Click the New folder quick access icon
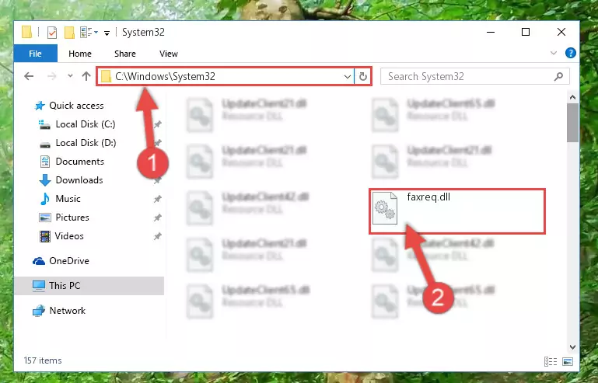The image size is (598, 383). 69,33
